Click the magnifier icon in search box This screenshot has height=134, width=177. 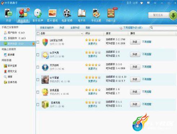[x=152, y=28]
